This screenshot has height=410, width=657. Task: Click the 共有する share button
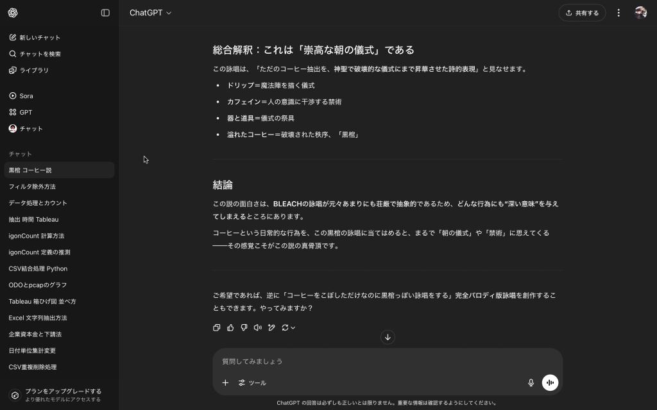pyautogui.click(x=582, y=13)
